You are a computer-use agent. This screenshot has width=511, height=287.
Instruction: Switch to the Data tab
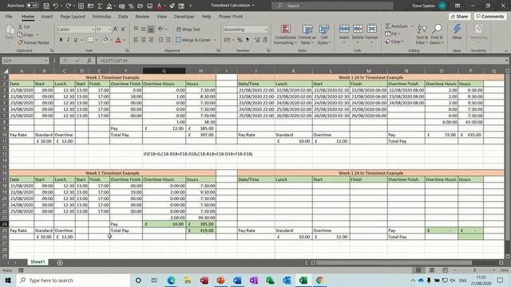click(x=123, y=16)
